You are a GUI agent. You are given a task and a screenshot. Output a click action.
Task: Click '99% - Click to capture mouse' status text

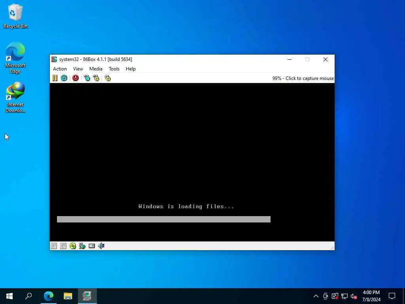pyautogui.click(x=303, y=78)
